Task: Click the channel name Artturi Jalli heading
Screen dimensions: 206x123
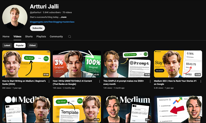Action: (44, 6)
